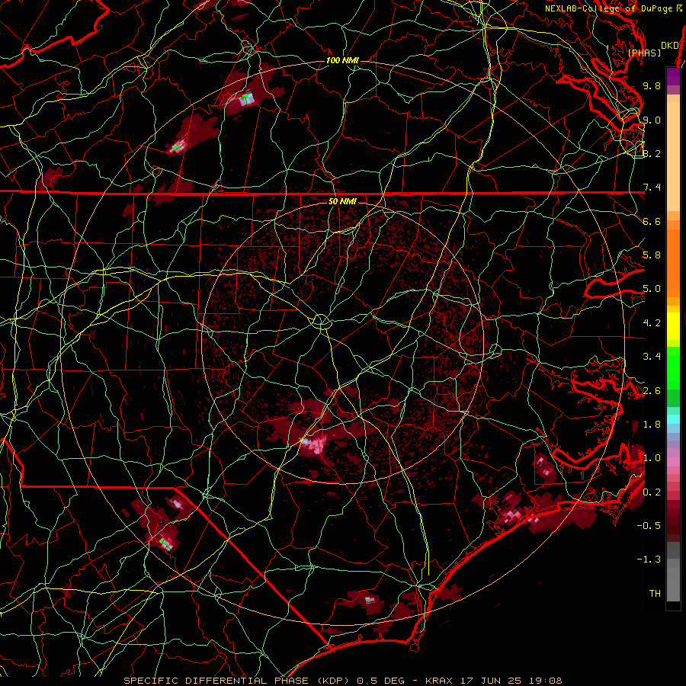Click the 50 NMI range ring label
Image resolution: width=686 pixels, height=686 pixels.
[342, 201]
